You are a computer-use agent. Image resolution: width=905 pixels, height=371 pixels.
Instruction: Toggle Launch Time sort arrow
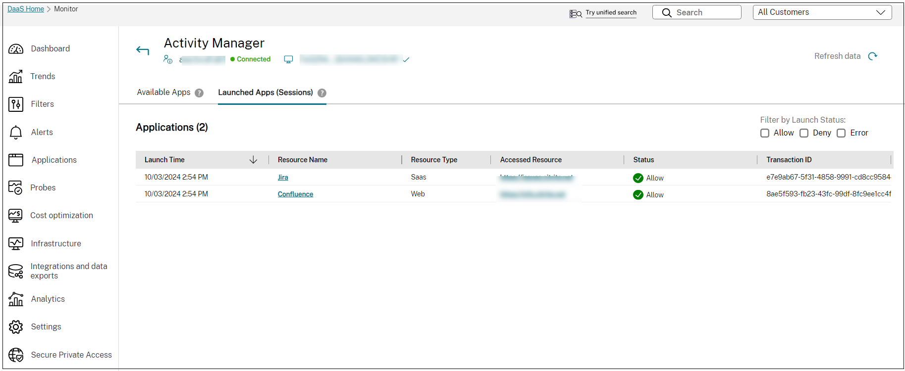click(253, 160)
